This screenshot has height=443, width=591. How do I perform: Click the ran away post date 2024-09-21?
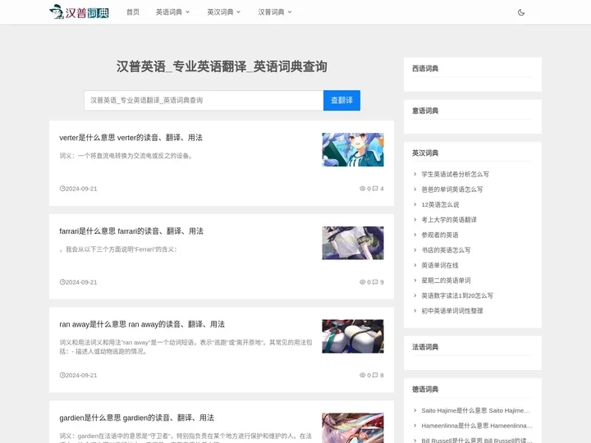point(81,375)
